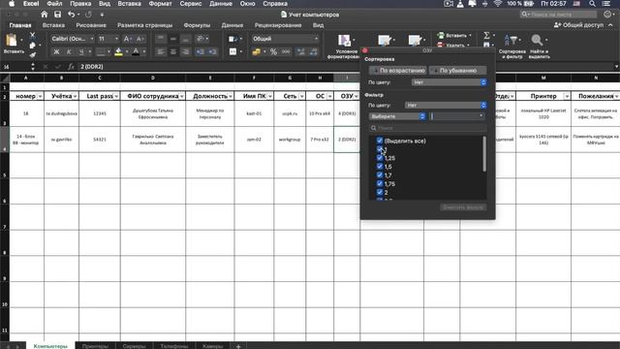Open sort By color dropdown
Screen dimensions: 620x349
click(449, 82)
